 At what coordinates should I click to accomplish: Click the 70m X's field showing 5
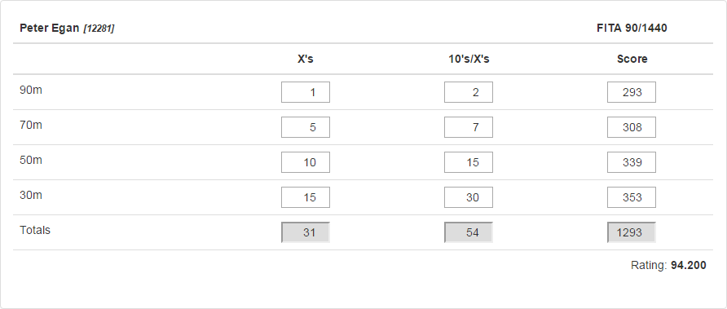pos(306,127)
